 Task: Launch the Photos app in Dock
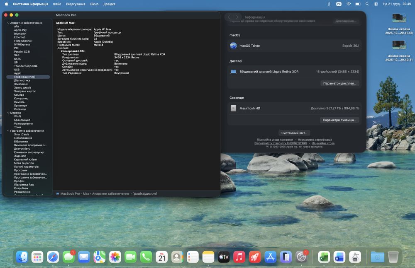115,257
